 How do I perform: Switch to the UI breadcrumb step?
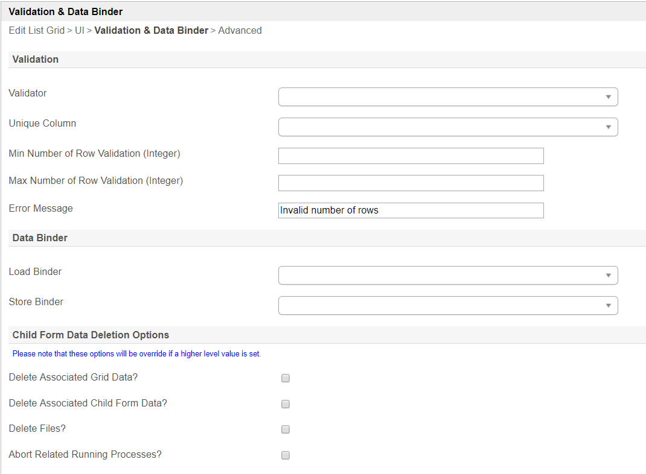tap(79, 30)
